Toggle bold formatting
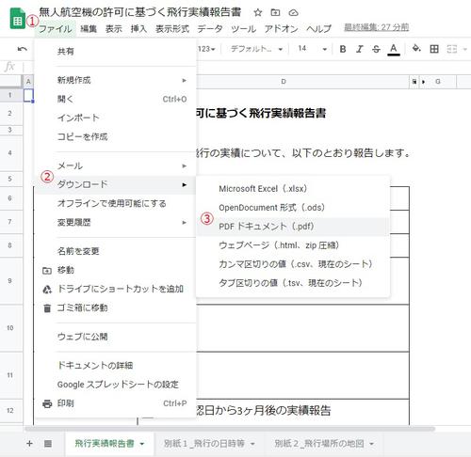Image resolution: width=471 pixels, height=457 pixels. click(x=343, y=49)
